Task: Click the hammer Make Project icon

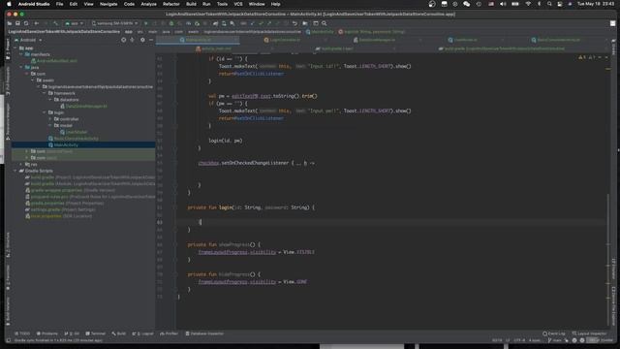Action: (x=56, y=23)
